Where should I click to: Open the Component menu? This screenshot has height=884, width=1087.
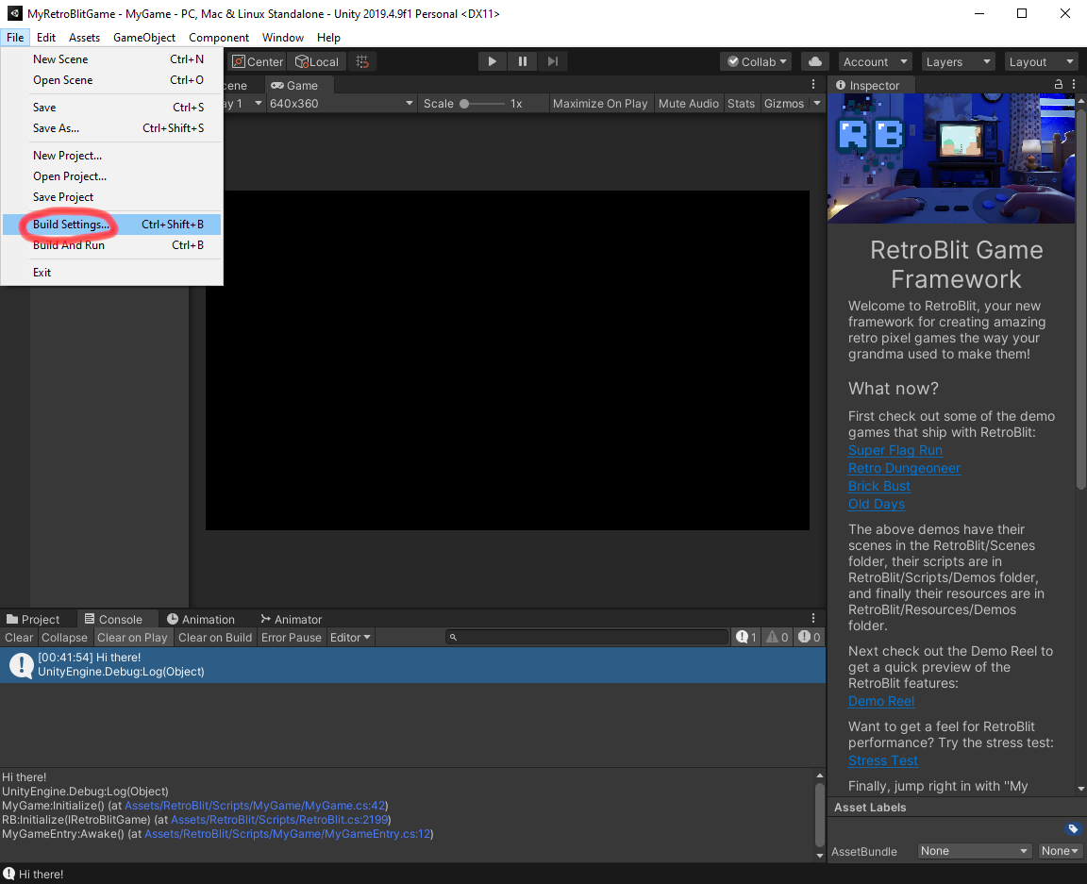[x=218, y=38]
